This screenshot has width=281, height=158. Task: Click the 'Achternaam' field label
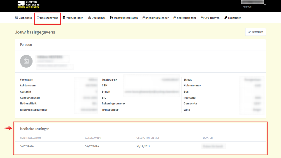click(x=28, y=86)
